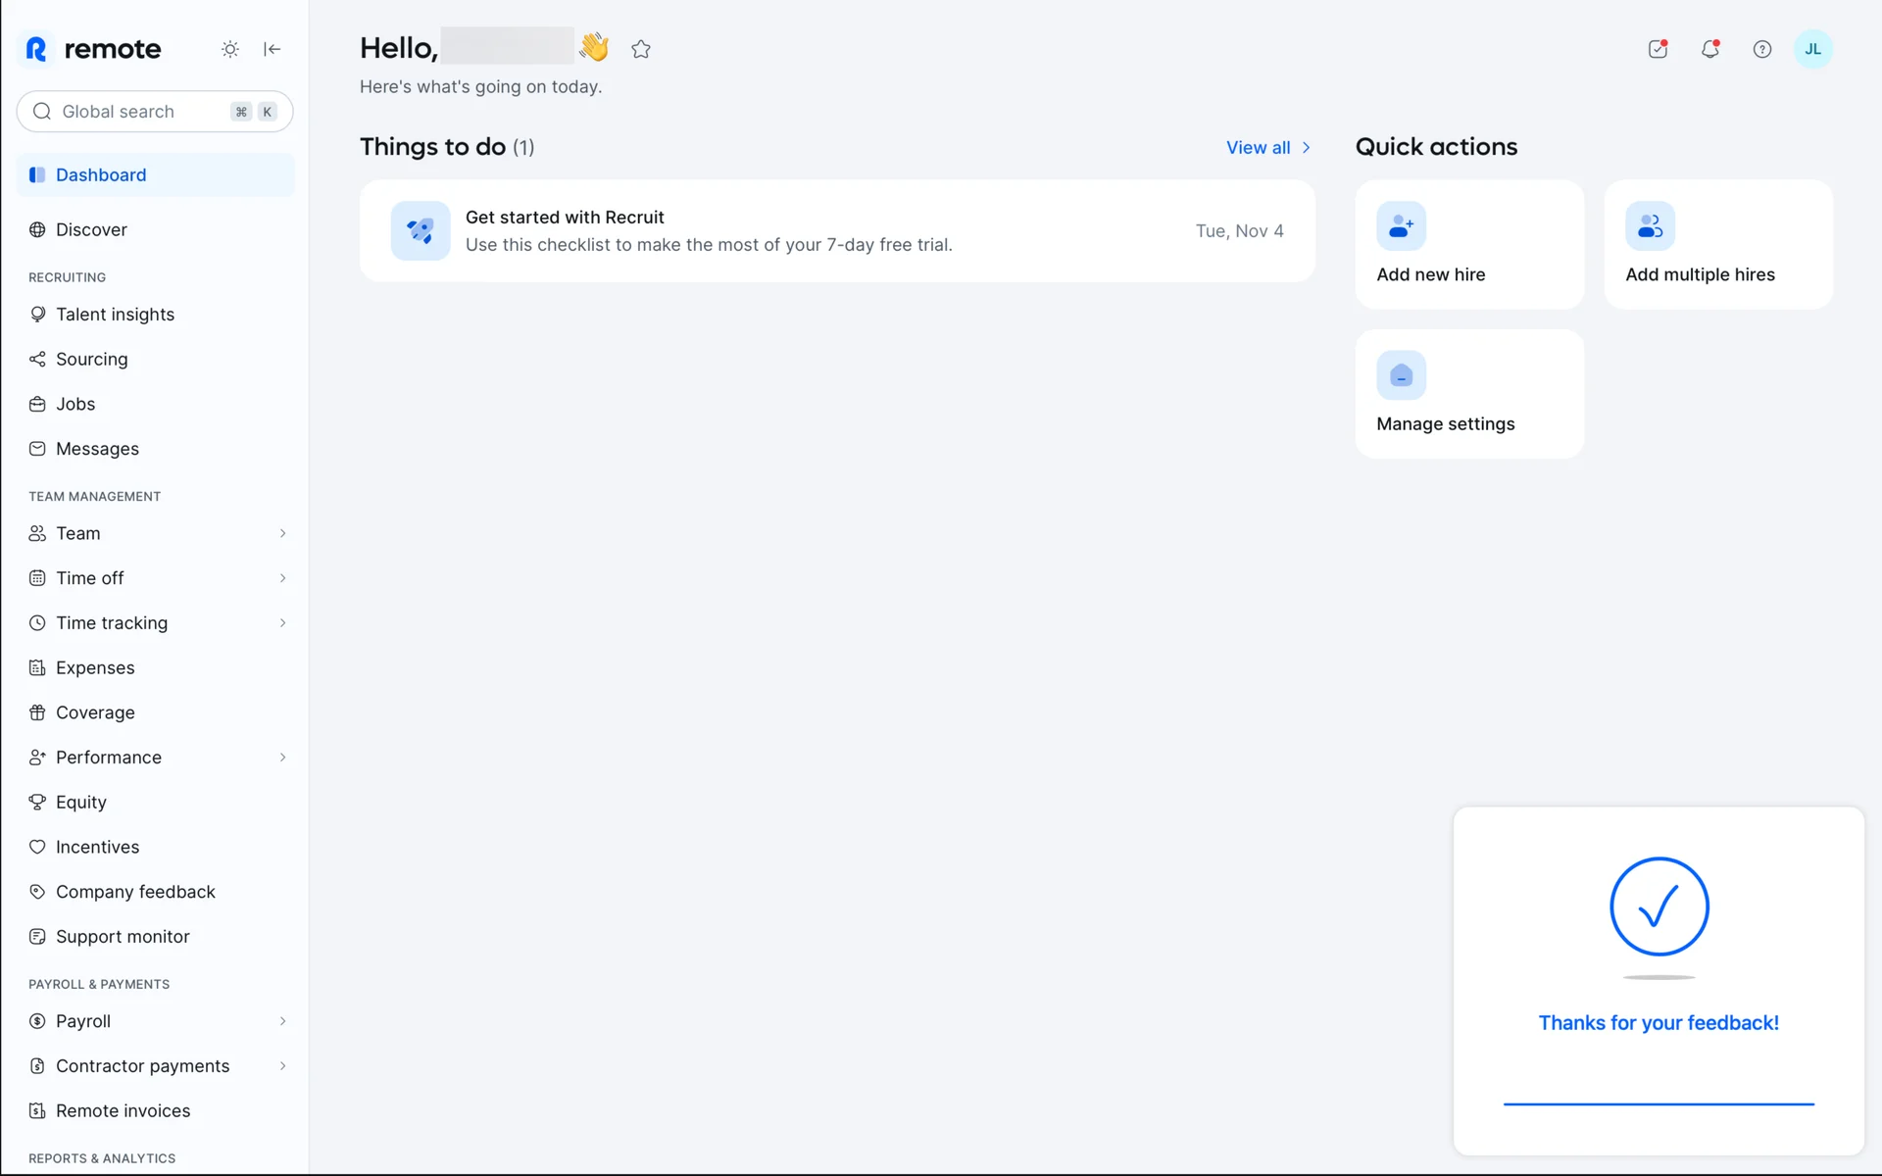Expand Contractor payments submenu arrow
Viewport: 1882px width, 1176px height.
(282, 1066)
